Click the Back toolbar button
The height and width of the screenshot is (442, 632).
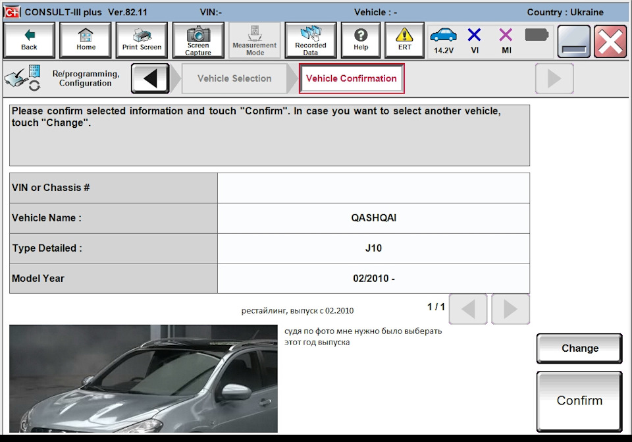pos(29,40)
